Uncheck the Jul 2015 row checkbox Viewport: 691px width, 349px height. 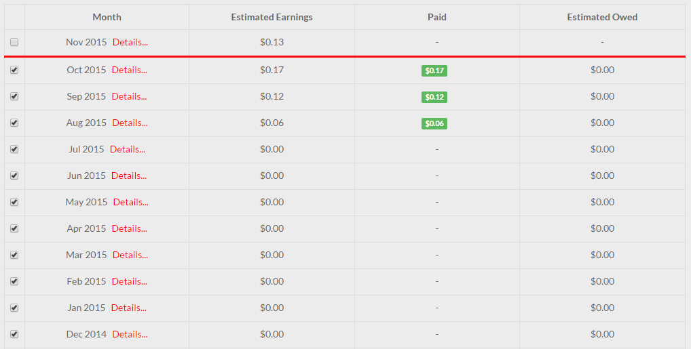pos(14,149)
